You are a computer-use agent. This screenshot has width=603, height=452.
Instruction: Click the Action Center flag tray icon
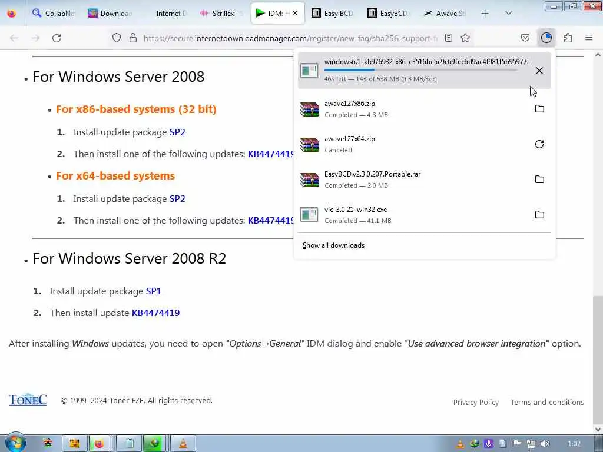(x=517, y=444)
